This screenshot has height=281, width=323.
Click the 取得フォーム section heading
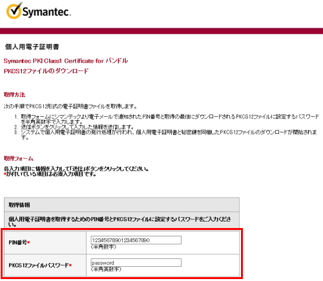coord(19,159)
